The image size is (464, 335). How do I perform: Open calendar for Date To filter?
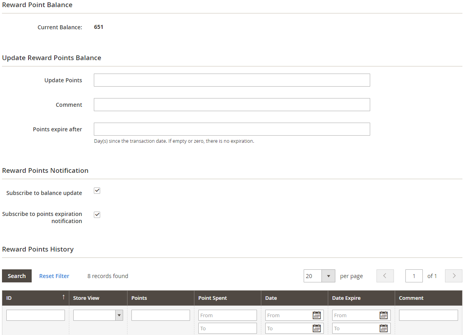pos(317,328)
